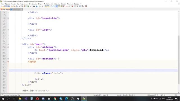Image resolution: width=180 pixels, height=101 pixels.
Task: Toggle synchronized horizontal scrolling
Action: coord(48,6)
